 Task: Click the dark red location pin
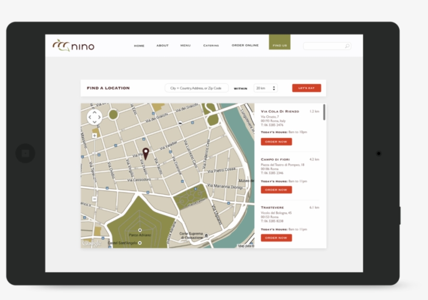point(146,153)
